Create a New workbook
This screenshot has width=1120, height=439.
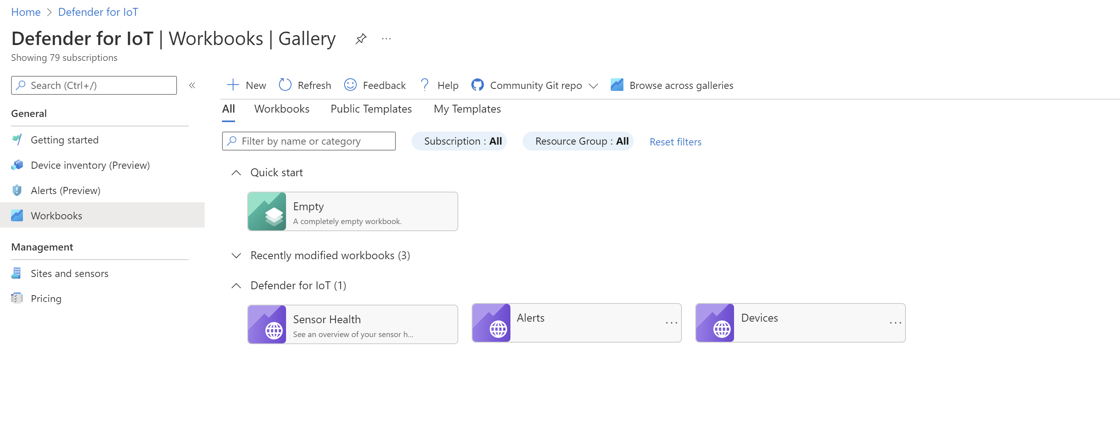[247, 85]
